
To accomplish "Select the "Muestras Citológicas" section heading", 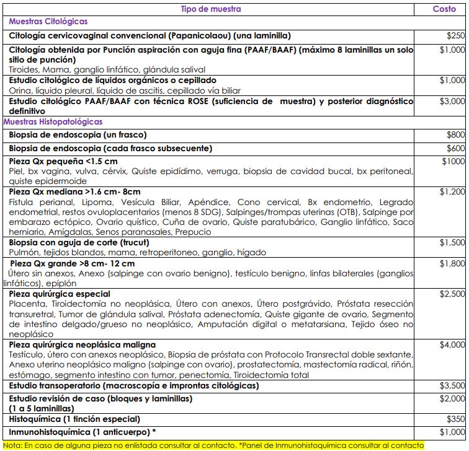I will 48,22.
